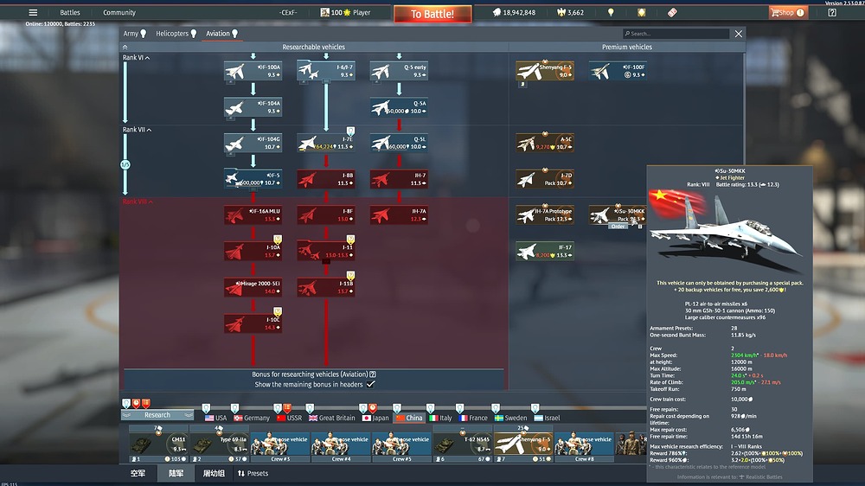The image size is (865, 486).
Task: Open the Presets option
Action: coord(253,474)
